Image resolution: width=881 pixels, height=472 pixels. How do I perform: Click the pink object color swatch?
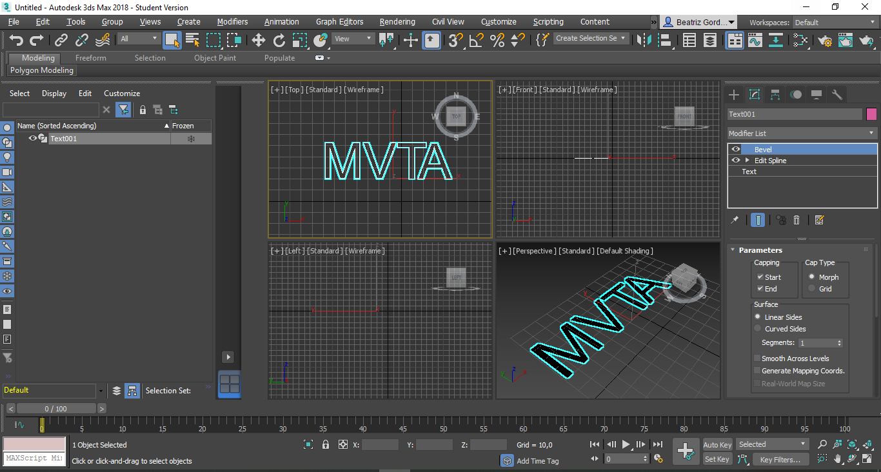click(x=871, y=114)
